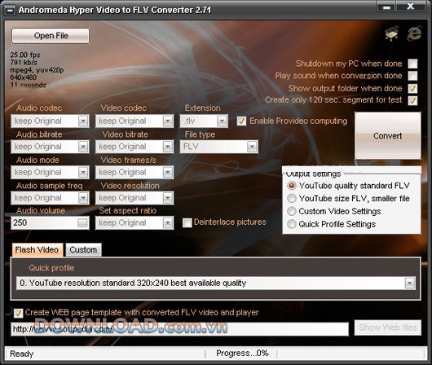Click the Audio volume spinner button
This screenshot has width=432, height=365.
[82, 222]
